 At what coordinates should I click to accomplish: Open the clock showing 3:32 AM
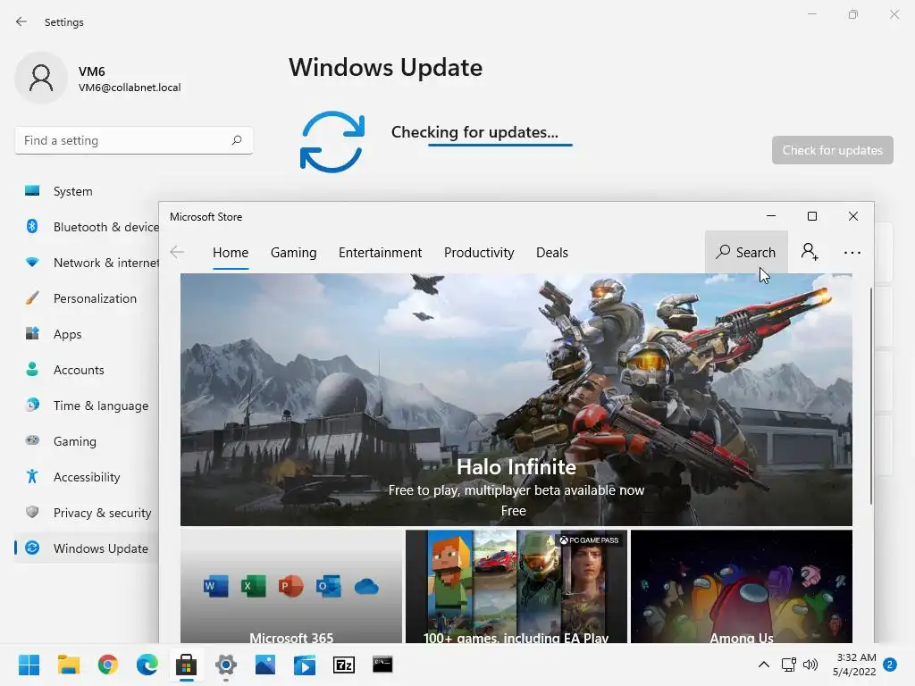[854, 665]
